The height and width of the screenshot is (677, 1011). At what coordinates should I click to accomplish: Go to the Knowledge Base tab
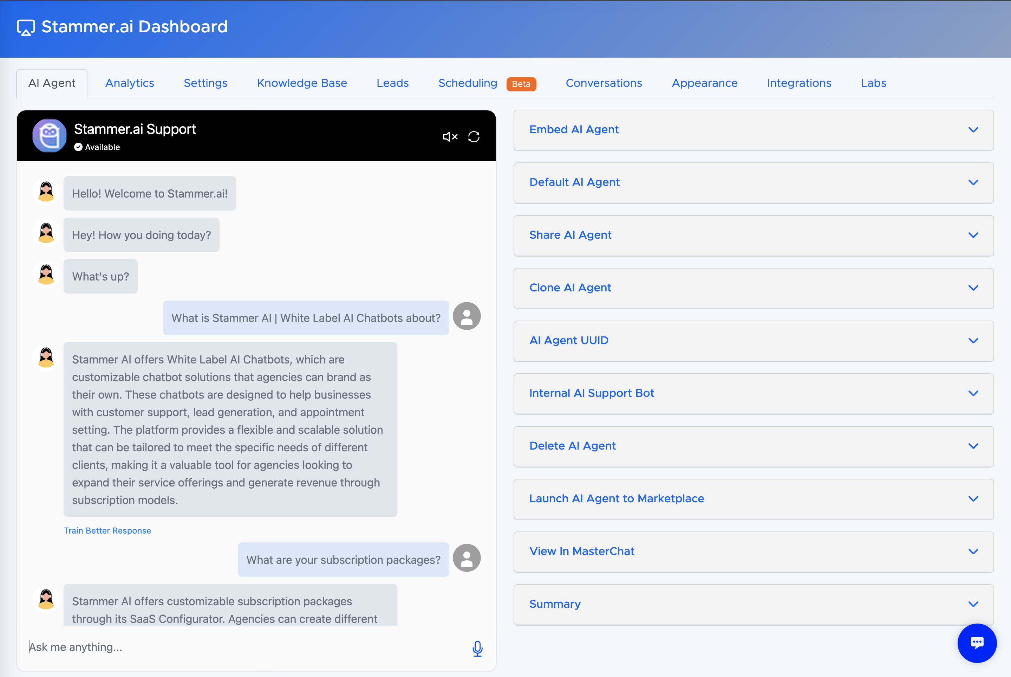tap(302, 83)
